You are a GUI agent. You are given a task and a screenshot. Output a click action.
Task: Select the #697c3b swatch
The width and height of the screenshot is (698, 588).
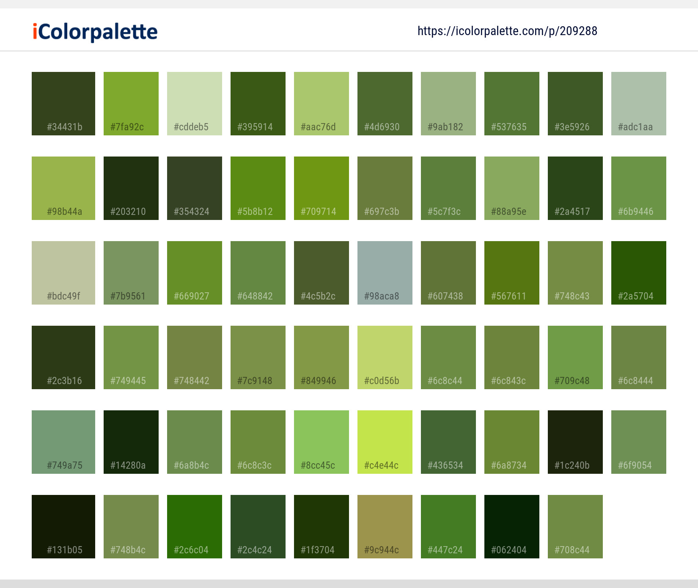click(385, 188)
